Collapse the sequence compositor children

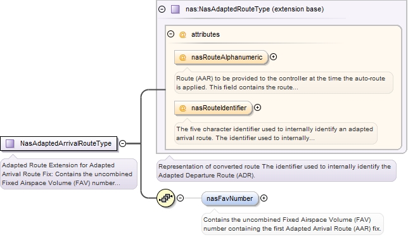[x=181, y=198]
